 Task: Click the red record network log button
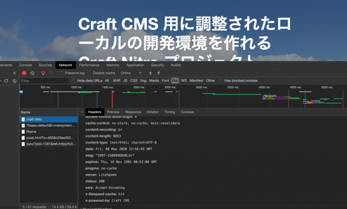pos(24,73)
